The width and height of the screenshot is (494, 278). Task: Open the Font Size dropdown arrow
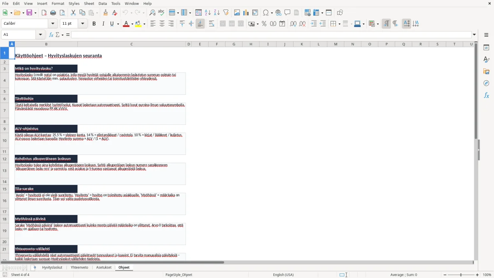[x=83, y=24]
